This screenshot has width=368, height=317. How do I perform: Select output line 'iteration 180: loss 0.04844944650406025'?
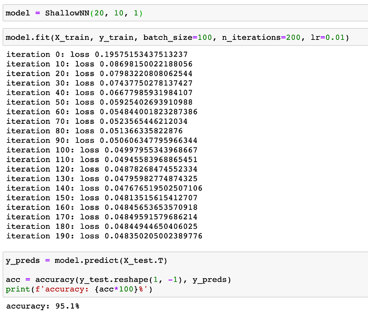(102, 227)
